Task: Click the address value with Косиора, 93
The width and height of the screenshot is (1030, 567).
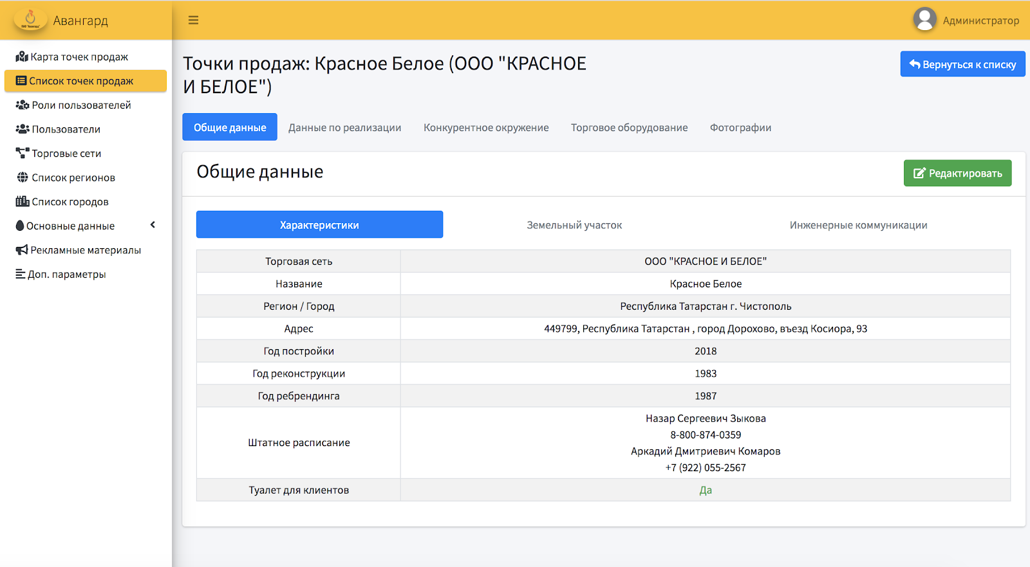Action: [x=706, y=329]
